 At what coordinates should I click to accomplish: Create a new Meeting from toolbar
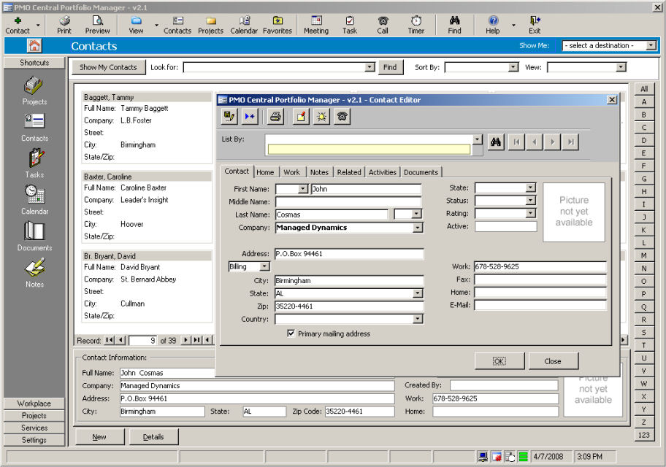pyautogui.click(x=316, y=25)
